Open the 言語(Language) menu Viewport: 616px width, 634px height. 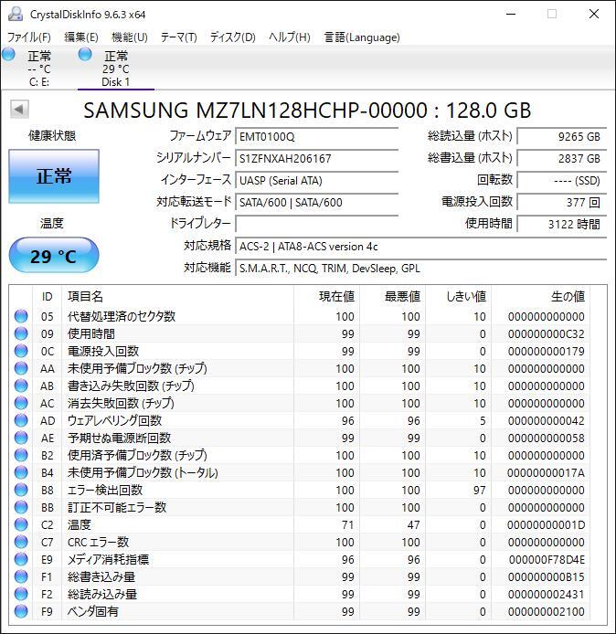tap(362, 37)
